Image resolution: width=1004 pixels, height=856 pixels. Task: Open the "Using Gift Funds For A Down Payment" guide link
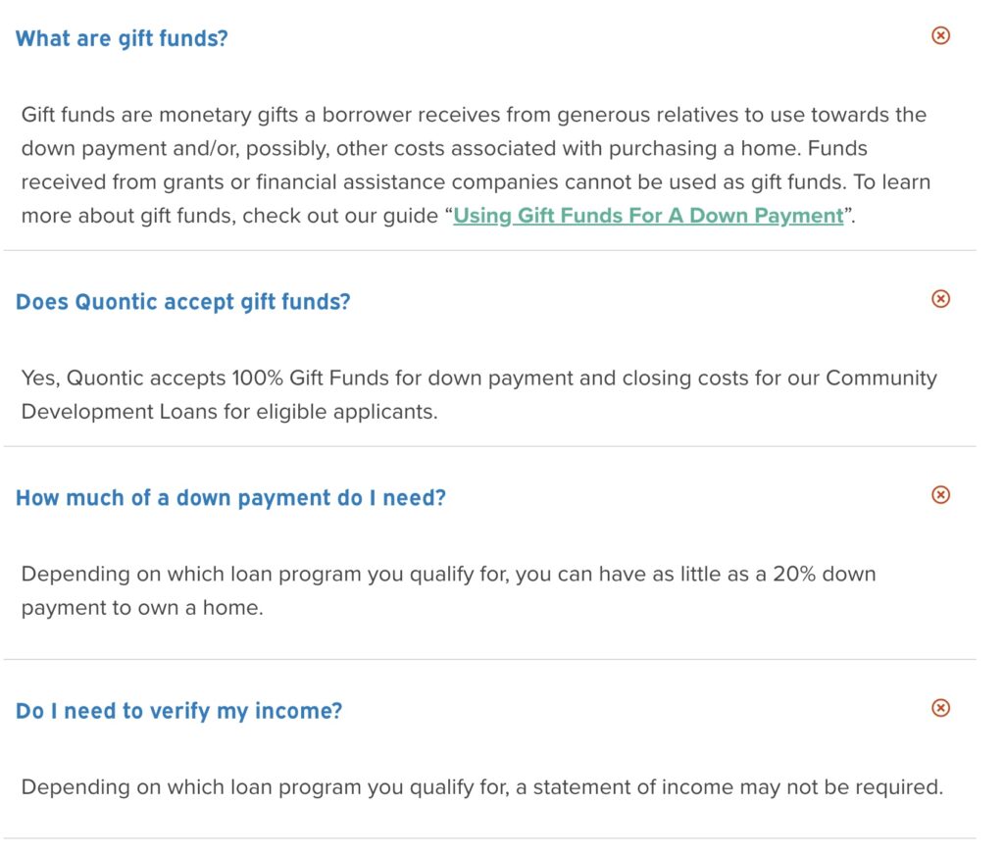[x=647, y=216]
